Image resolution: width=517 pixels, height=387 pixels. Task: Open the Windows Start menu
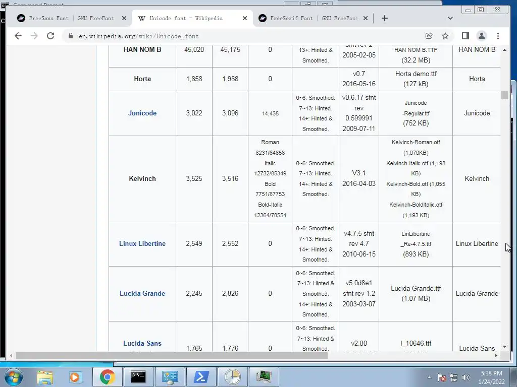13,377
